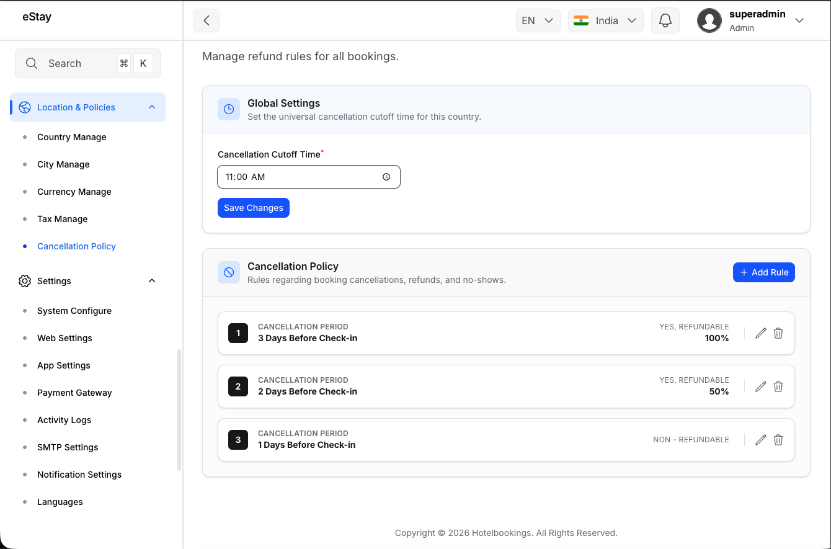Screen dimensions: 831x549
Task: Focus the sidebar Search field
Action: coord(87,63)
